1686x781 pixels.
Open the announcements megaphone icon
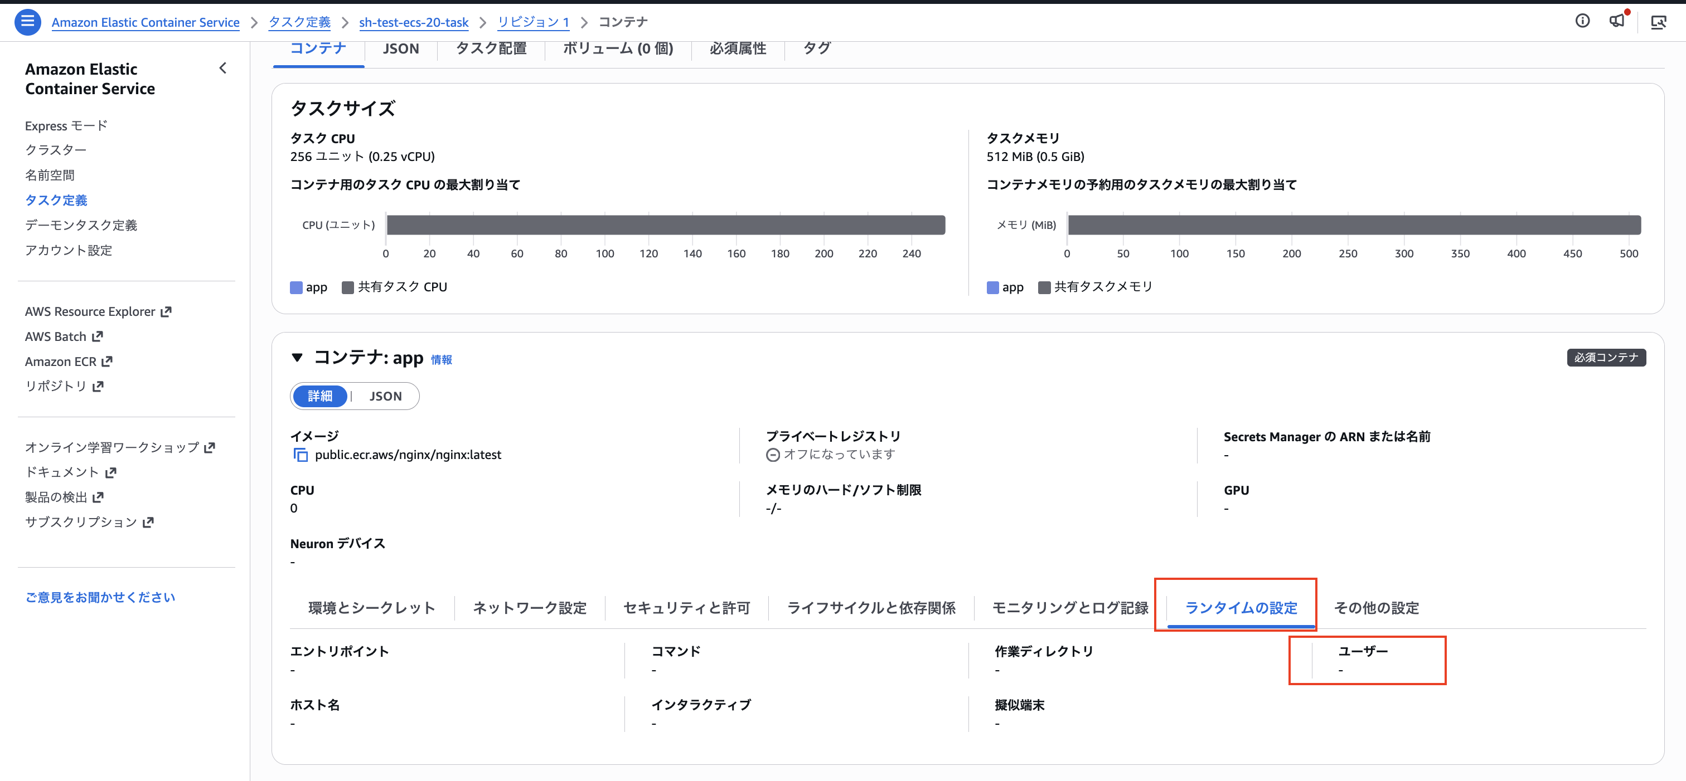click(1617, 21)
